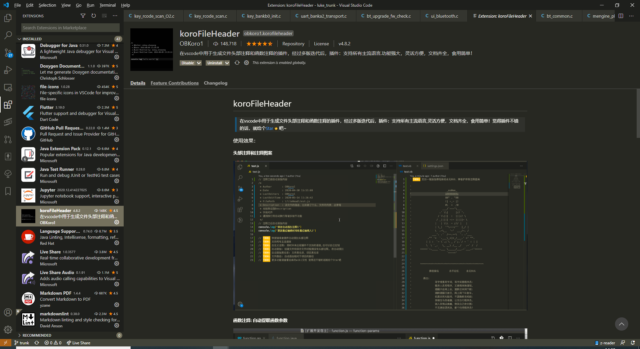Select file-icons extension row

tap(70, 92)
